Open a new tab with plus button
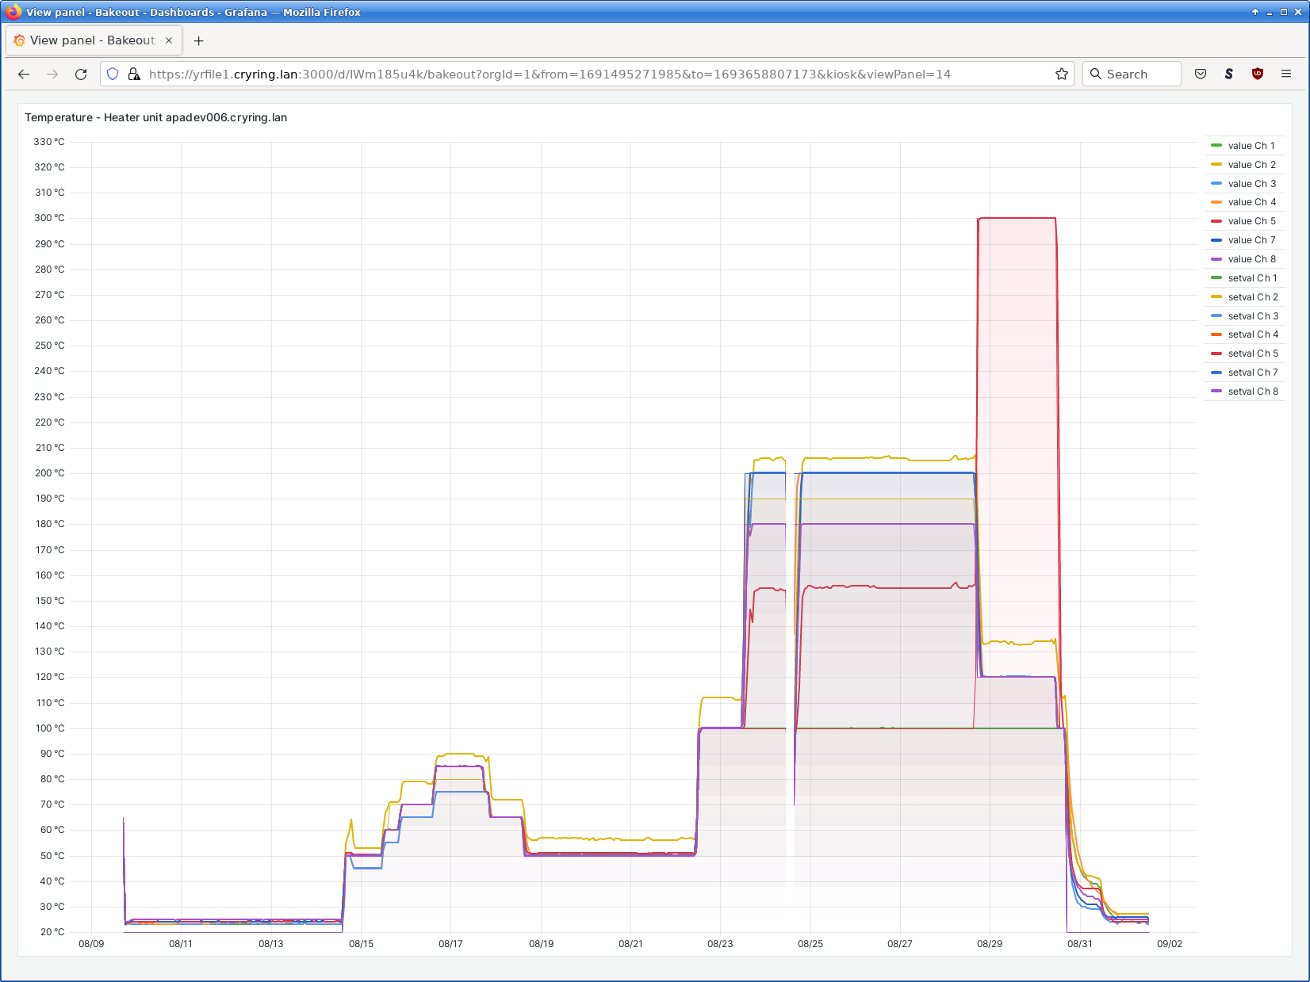 (x=199, y=40)
